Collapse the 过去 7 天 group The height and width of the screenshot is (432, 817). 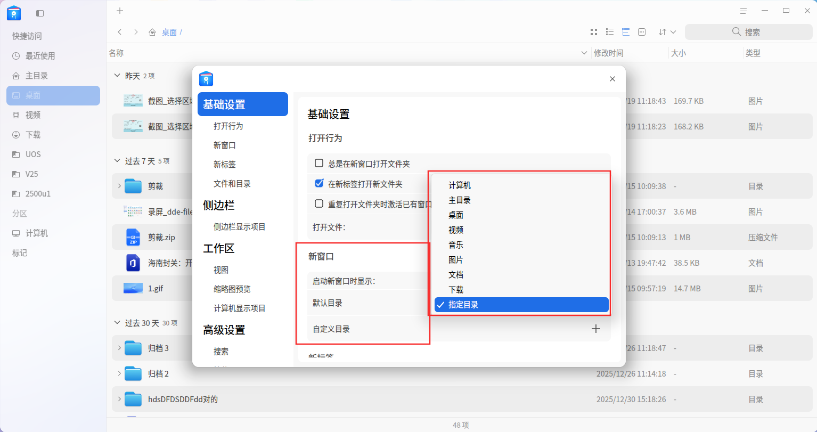coord(117,160)
